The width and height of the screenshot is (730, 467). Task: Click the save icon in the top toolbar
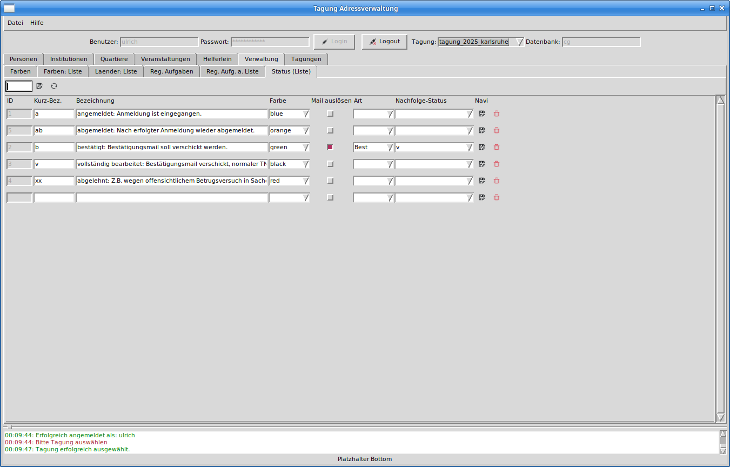[39, 86]
